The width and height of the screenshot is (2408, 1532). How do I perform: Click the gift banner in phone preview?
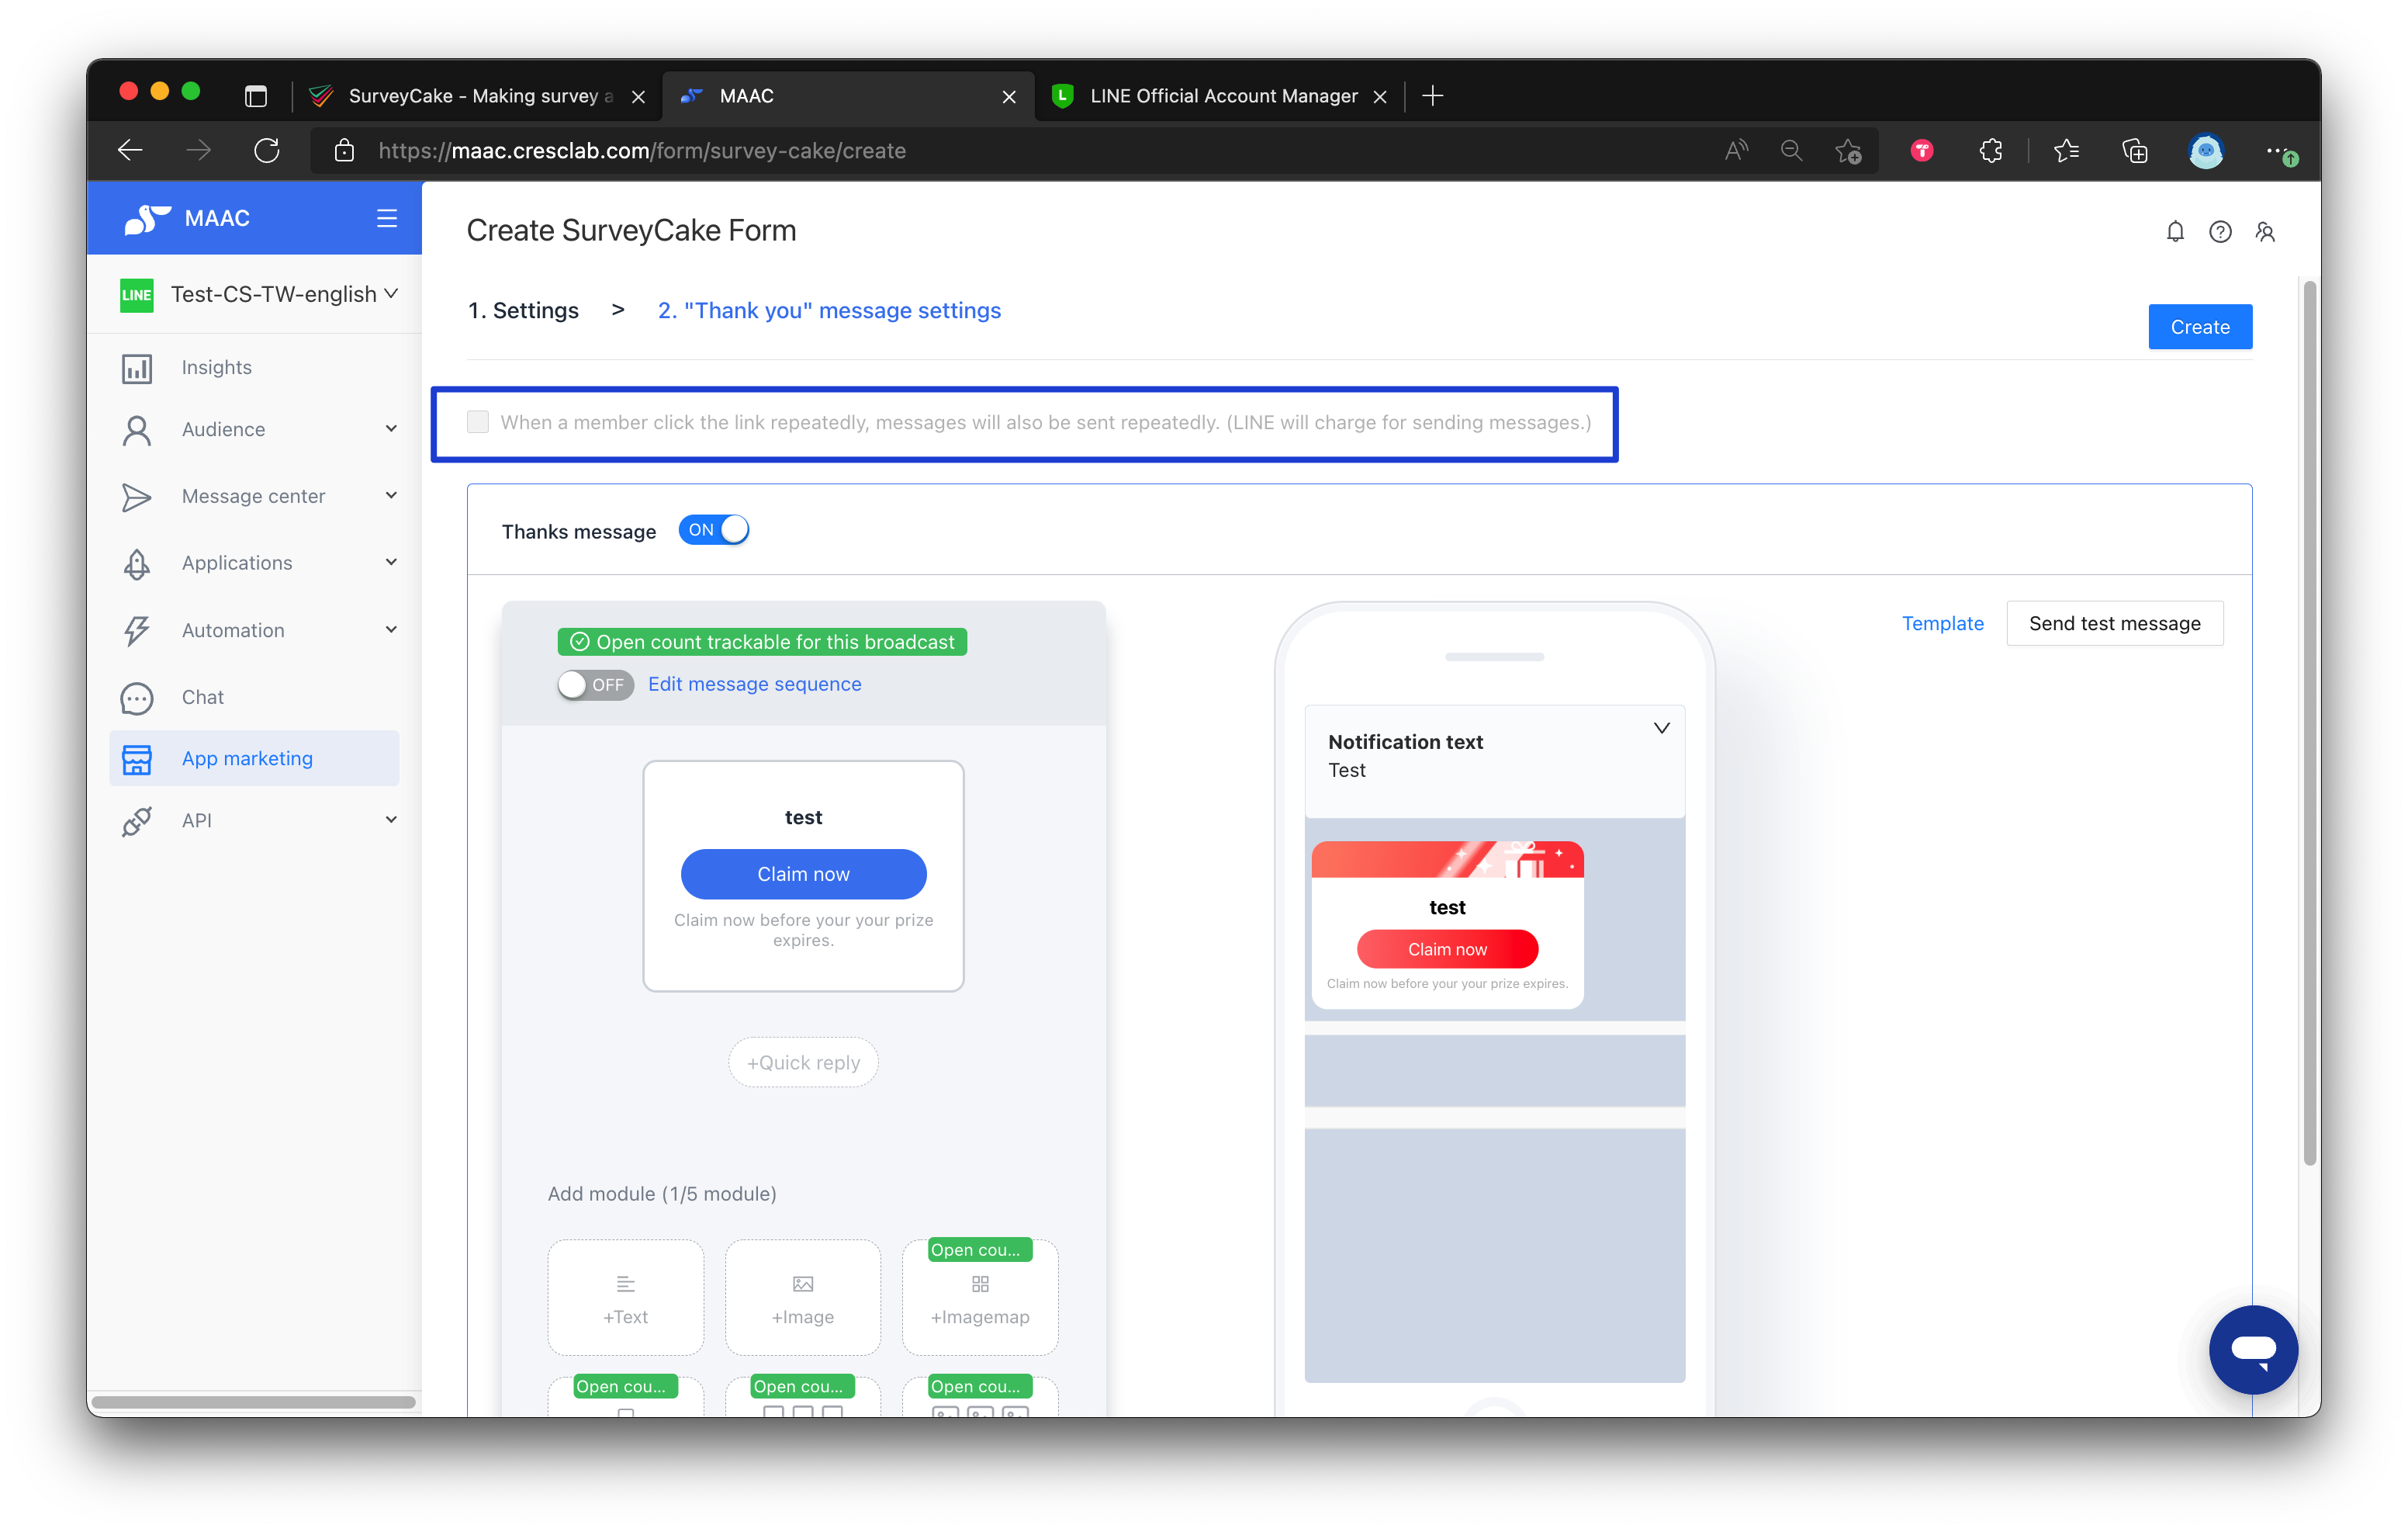tap(1446, 861)
